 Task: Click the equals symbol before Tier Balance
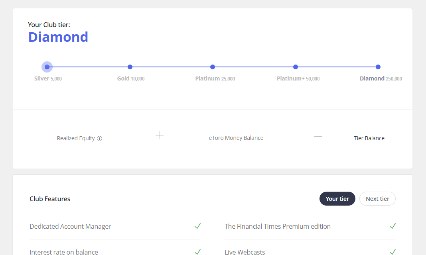(318, 135)
